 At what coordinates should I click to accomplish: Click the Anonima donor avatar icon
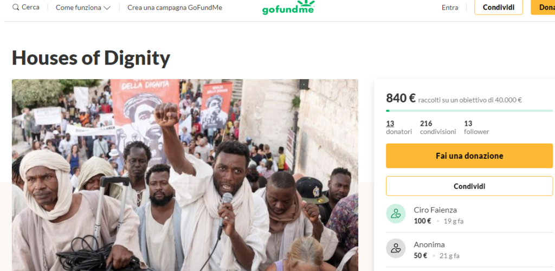(396, 249)
